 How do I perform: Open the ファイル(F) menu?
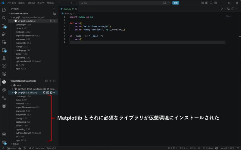[x=11, y=3]
